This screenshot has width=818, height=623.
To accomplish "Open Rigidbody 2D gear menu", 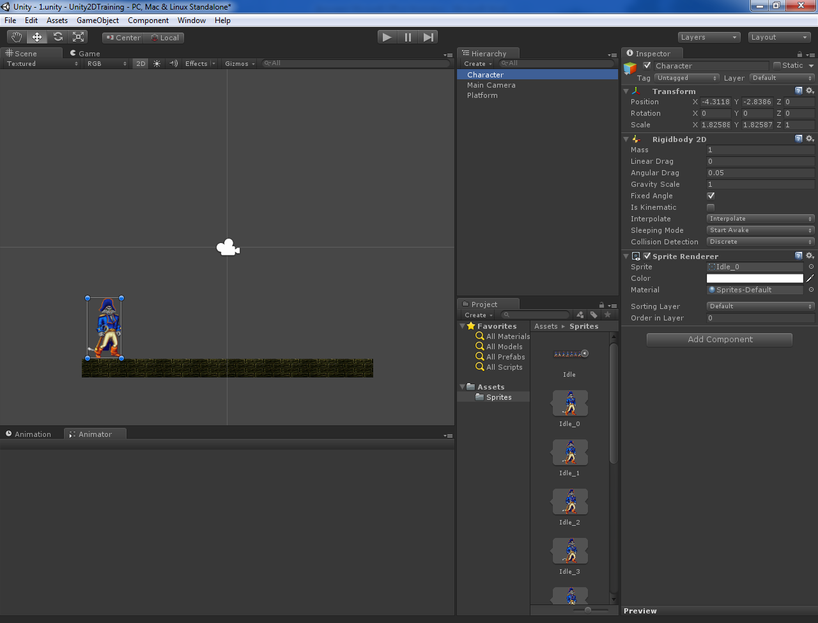I will pos(810,139).
